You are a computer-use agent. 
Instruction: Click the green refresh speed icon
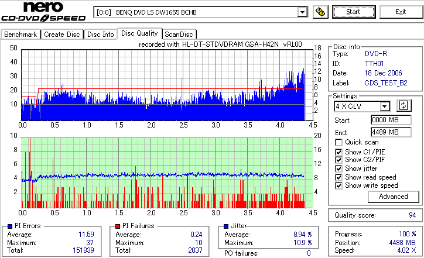tap(404, 106)
